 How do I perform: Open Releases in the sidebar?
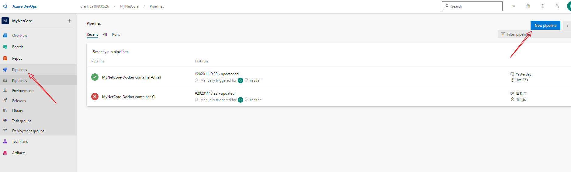click(x=19, y=101)
